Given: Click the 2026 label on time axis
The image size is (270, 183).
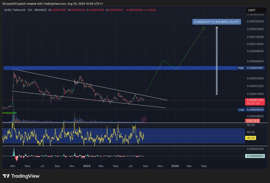Looking at the screenshot, I should 175,166.
